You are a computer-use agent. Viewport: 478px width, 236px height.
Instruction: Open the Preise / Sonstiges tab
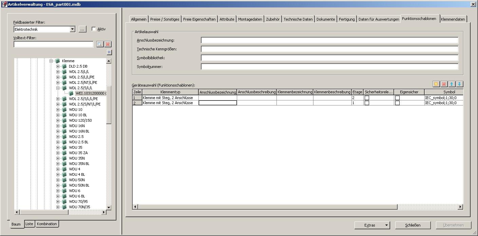[165, 19]
